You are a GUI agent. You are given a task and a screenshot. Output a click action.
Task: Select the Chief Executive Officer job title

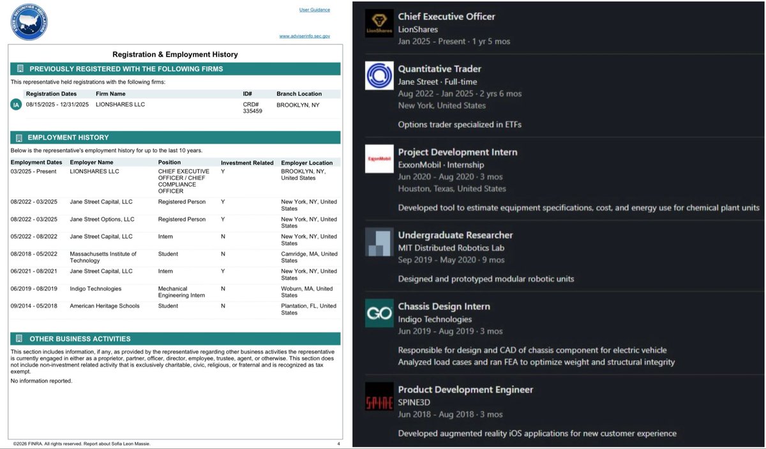click(446, 17)
